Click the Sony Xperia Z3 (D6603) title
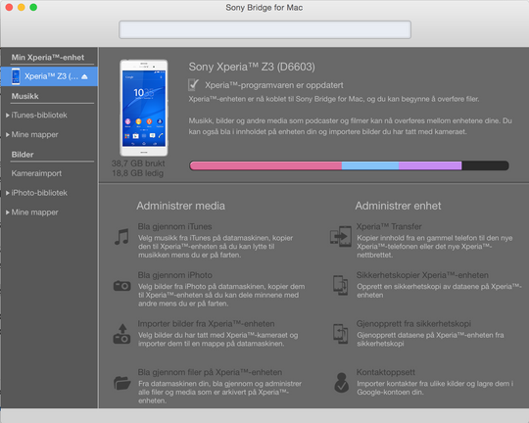 tap(252, 67)
